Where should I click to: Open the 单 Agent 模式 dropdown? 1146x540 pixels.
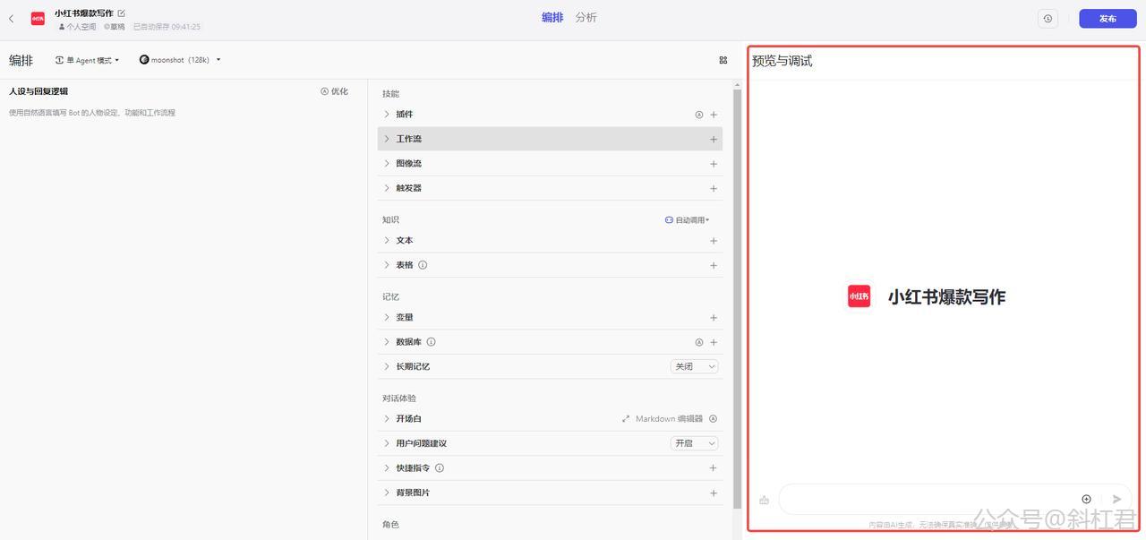(88, 60)
